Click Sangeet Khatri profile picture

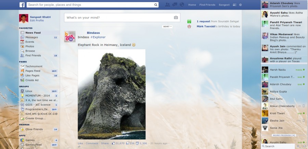24,18
